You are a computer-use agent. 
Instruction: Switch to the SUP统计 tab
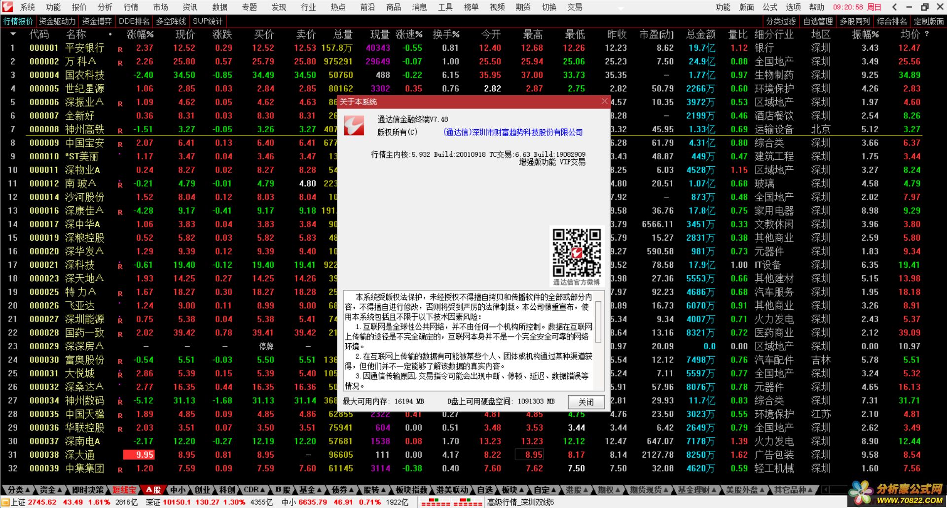pyautogui.click(x=208, y=21)
